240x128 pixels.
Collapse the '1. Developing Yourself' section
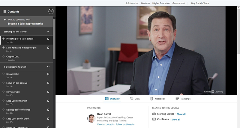pyautogui.click(x=48, y=67)
